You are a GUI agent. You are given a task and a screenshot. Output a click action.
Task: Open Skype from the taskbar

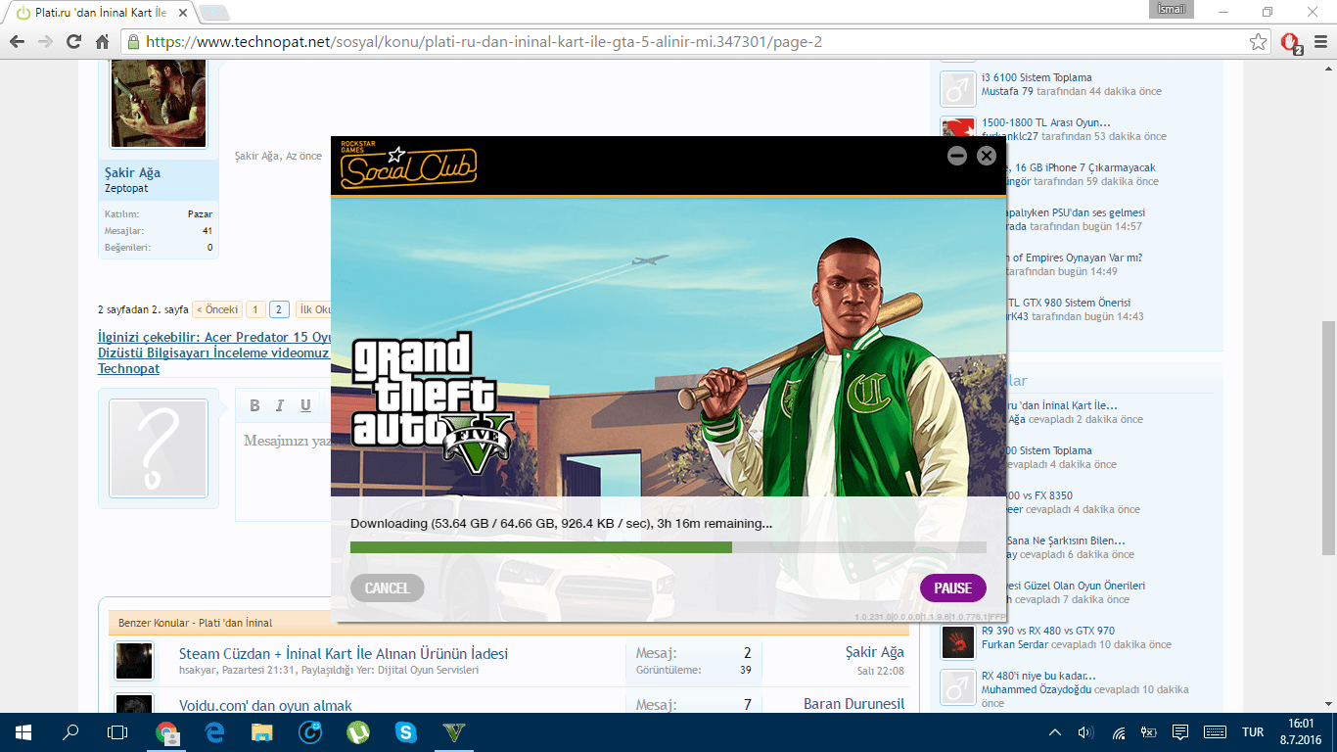click(x=405, y=731)
